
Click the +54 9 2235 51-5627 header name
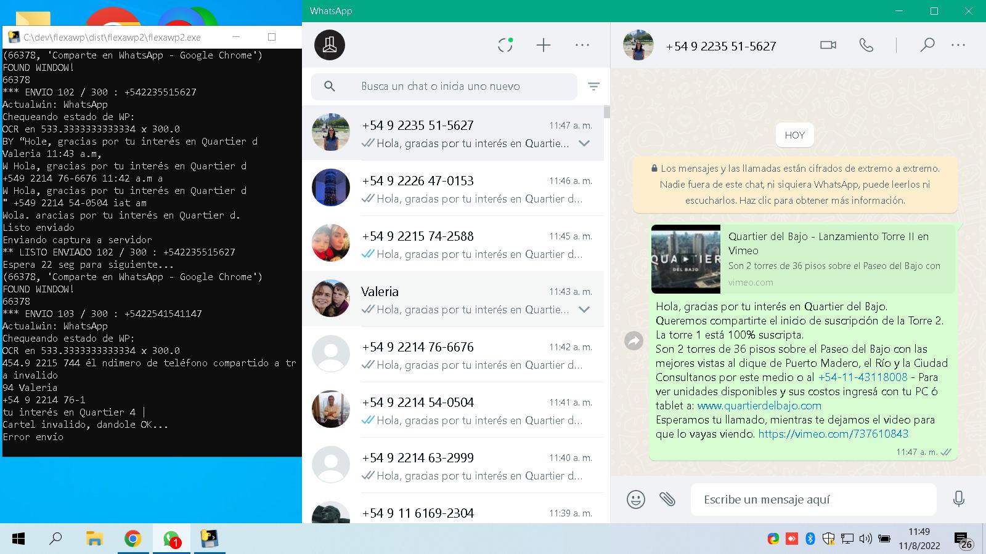[x=721, y=46]
